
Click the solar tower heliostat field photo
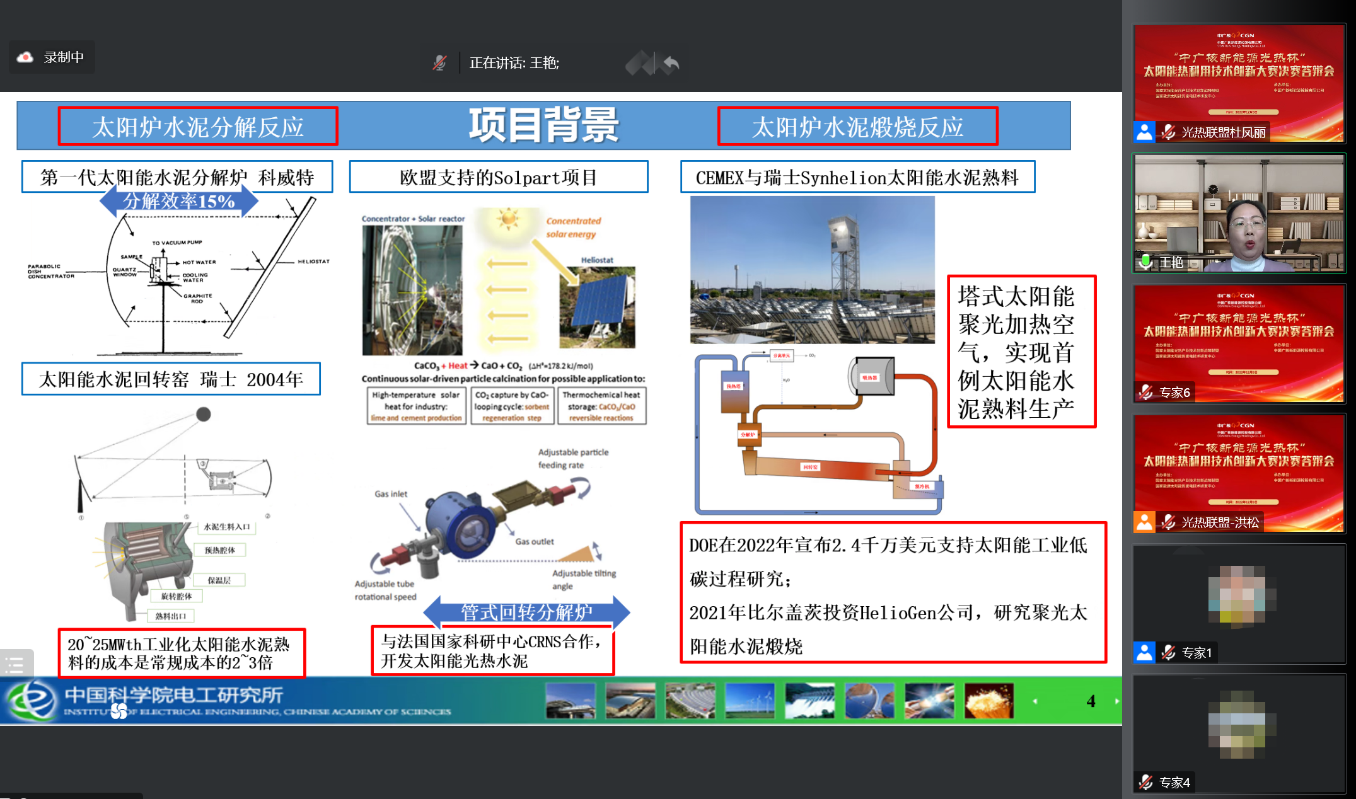813,270
